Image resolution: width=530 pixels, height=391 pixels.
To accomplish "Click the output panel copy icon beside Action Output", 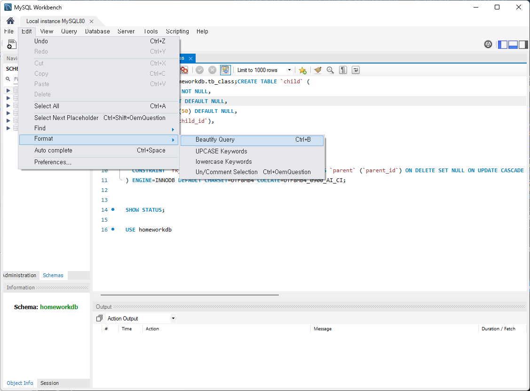I will pyautogui.click(x=99, y=318).
